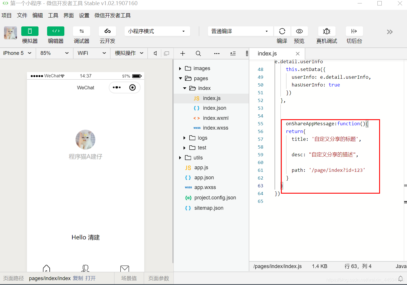
Task: Mute the simulator sound speaker icon
Action: [155, 53]
